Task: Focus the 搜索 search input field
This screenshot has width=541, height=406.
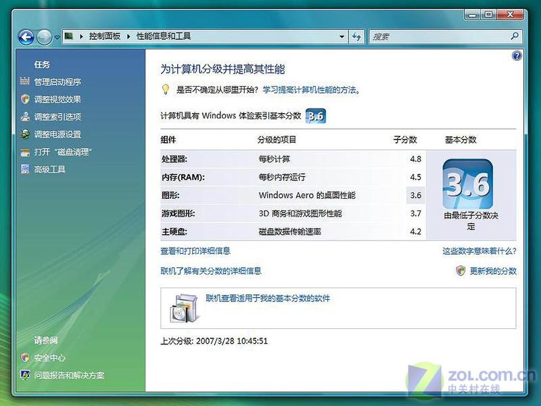Action: pos(445,37)
